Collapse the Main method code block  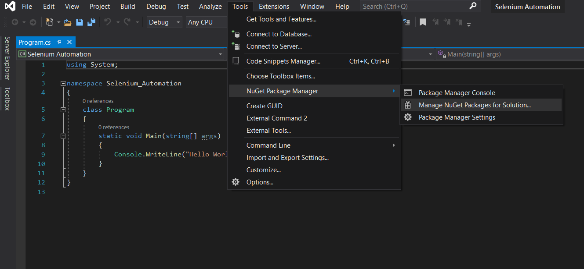[x=63, y=136]
